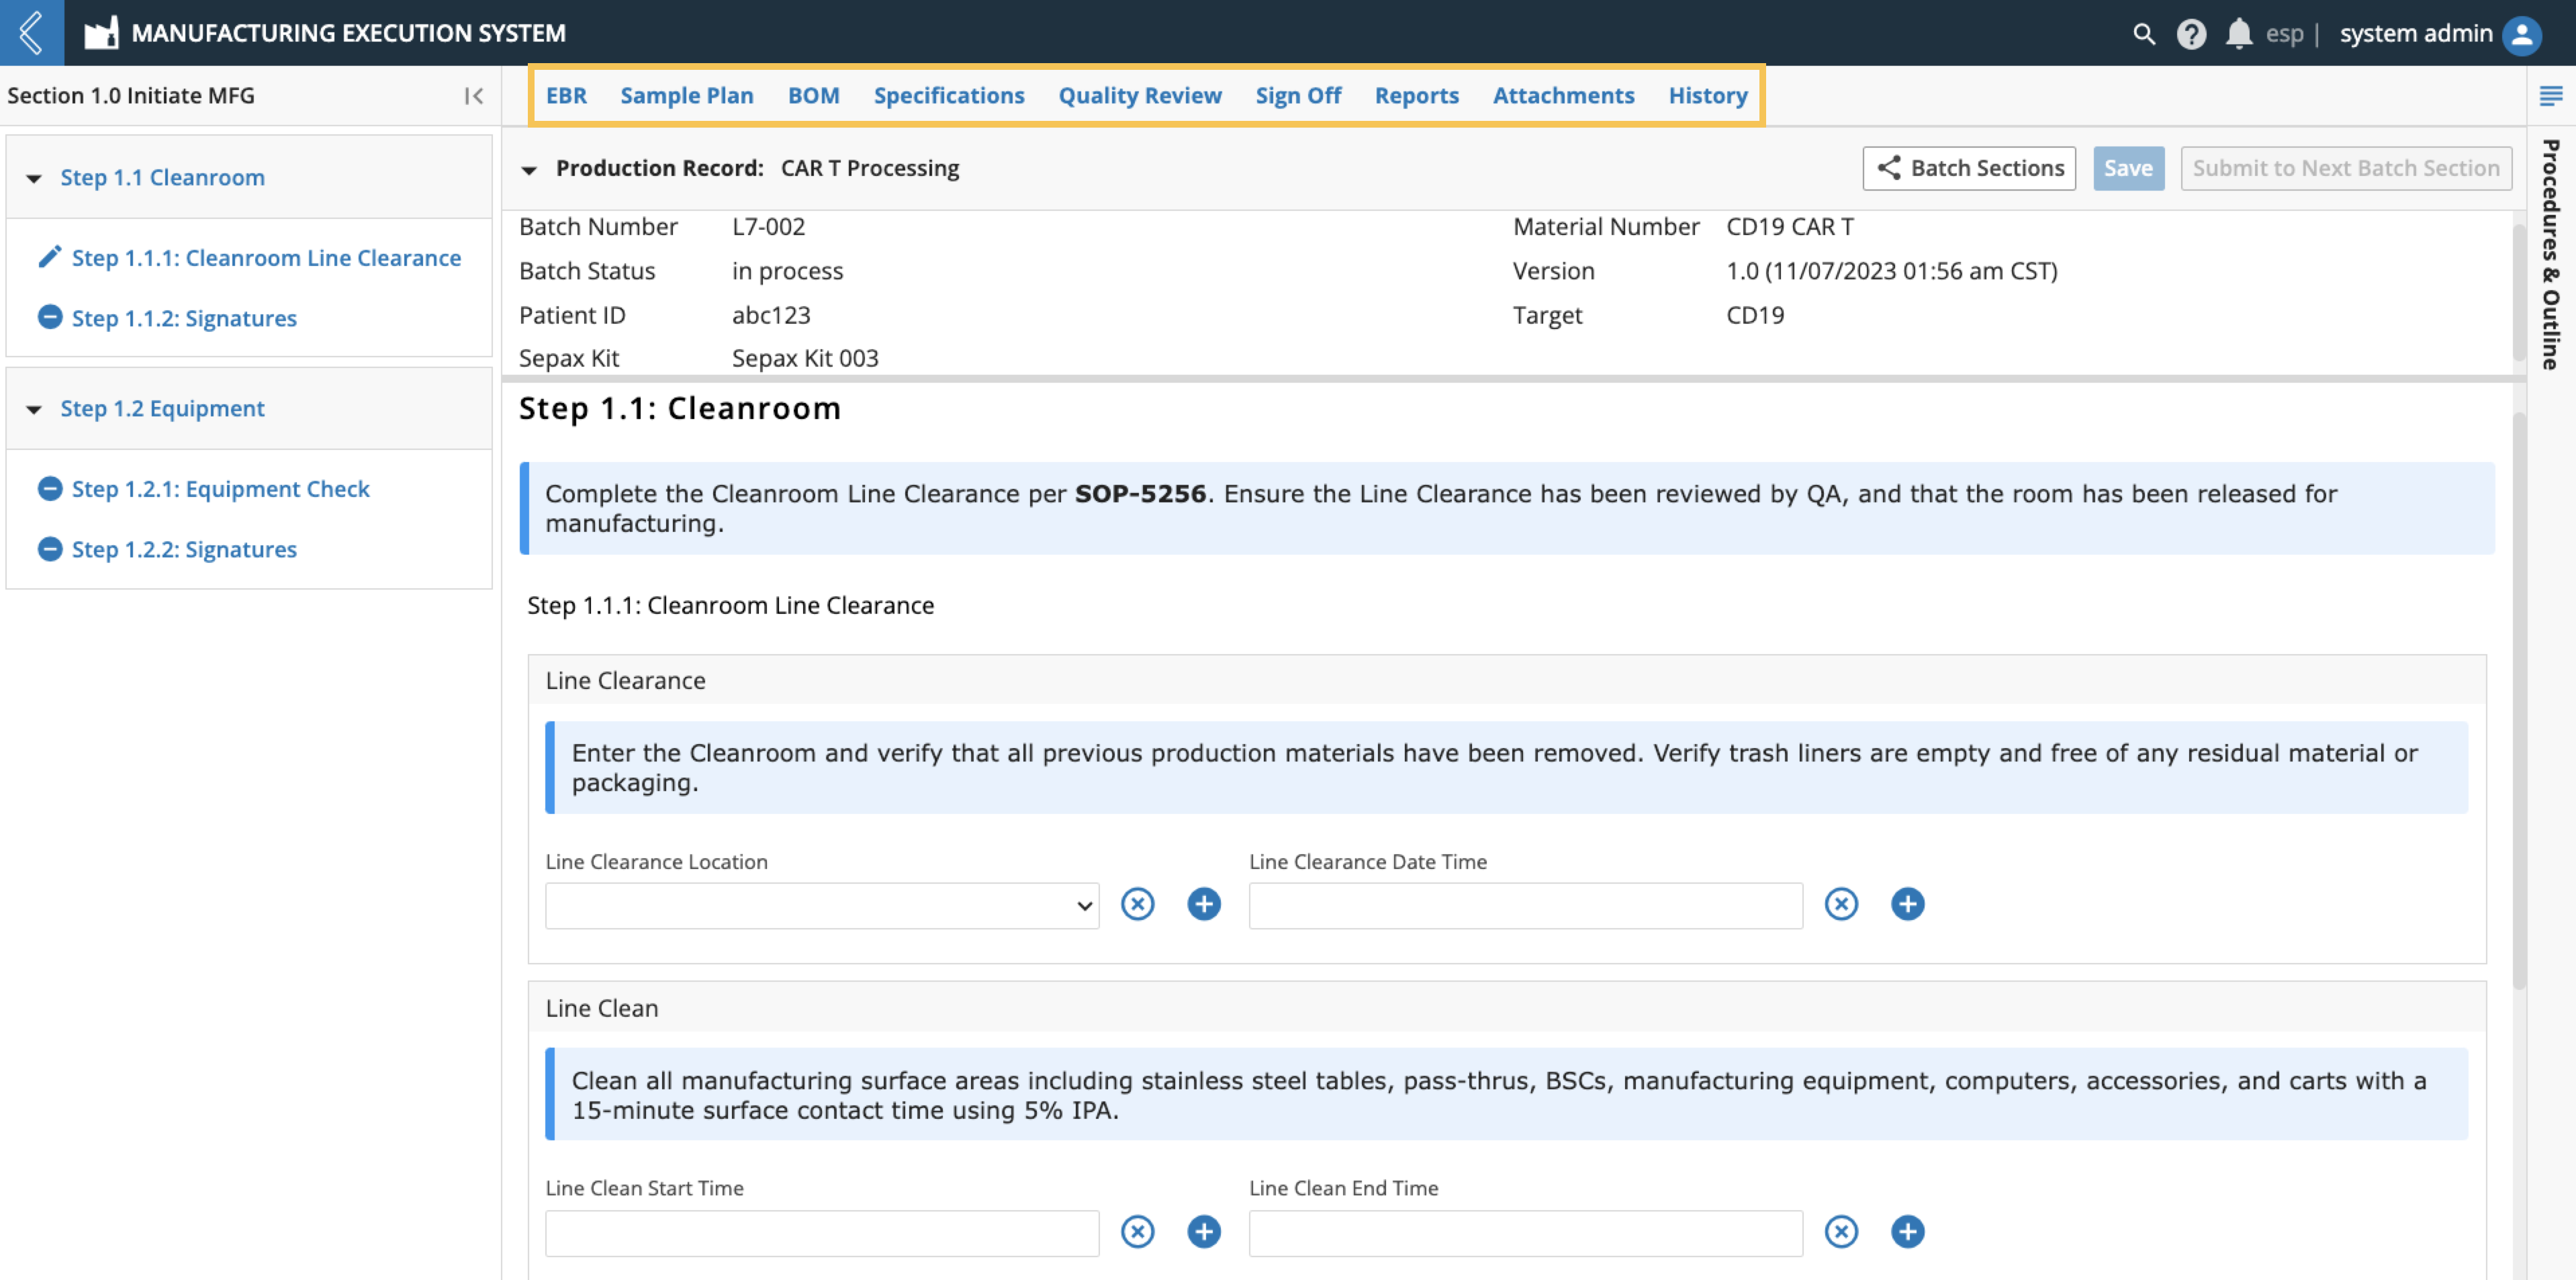
Task: Clear the Line Clean Start Time with the X icon
Action: click(1137, 1232)
